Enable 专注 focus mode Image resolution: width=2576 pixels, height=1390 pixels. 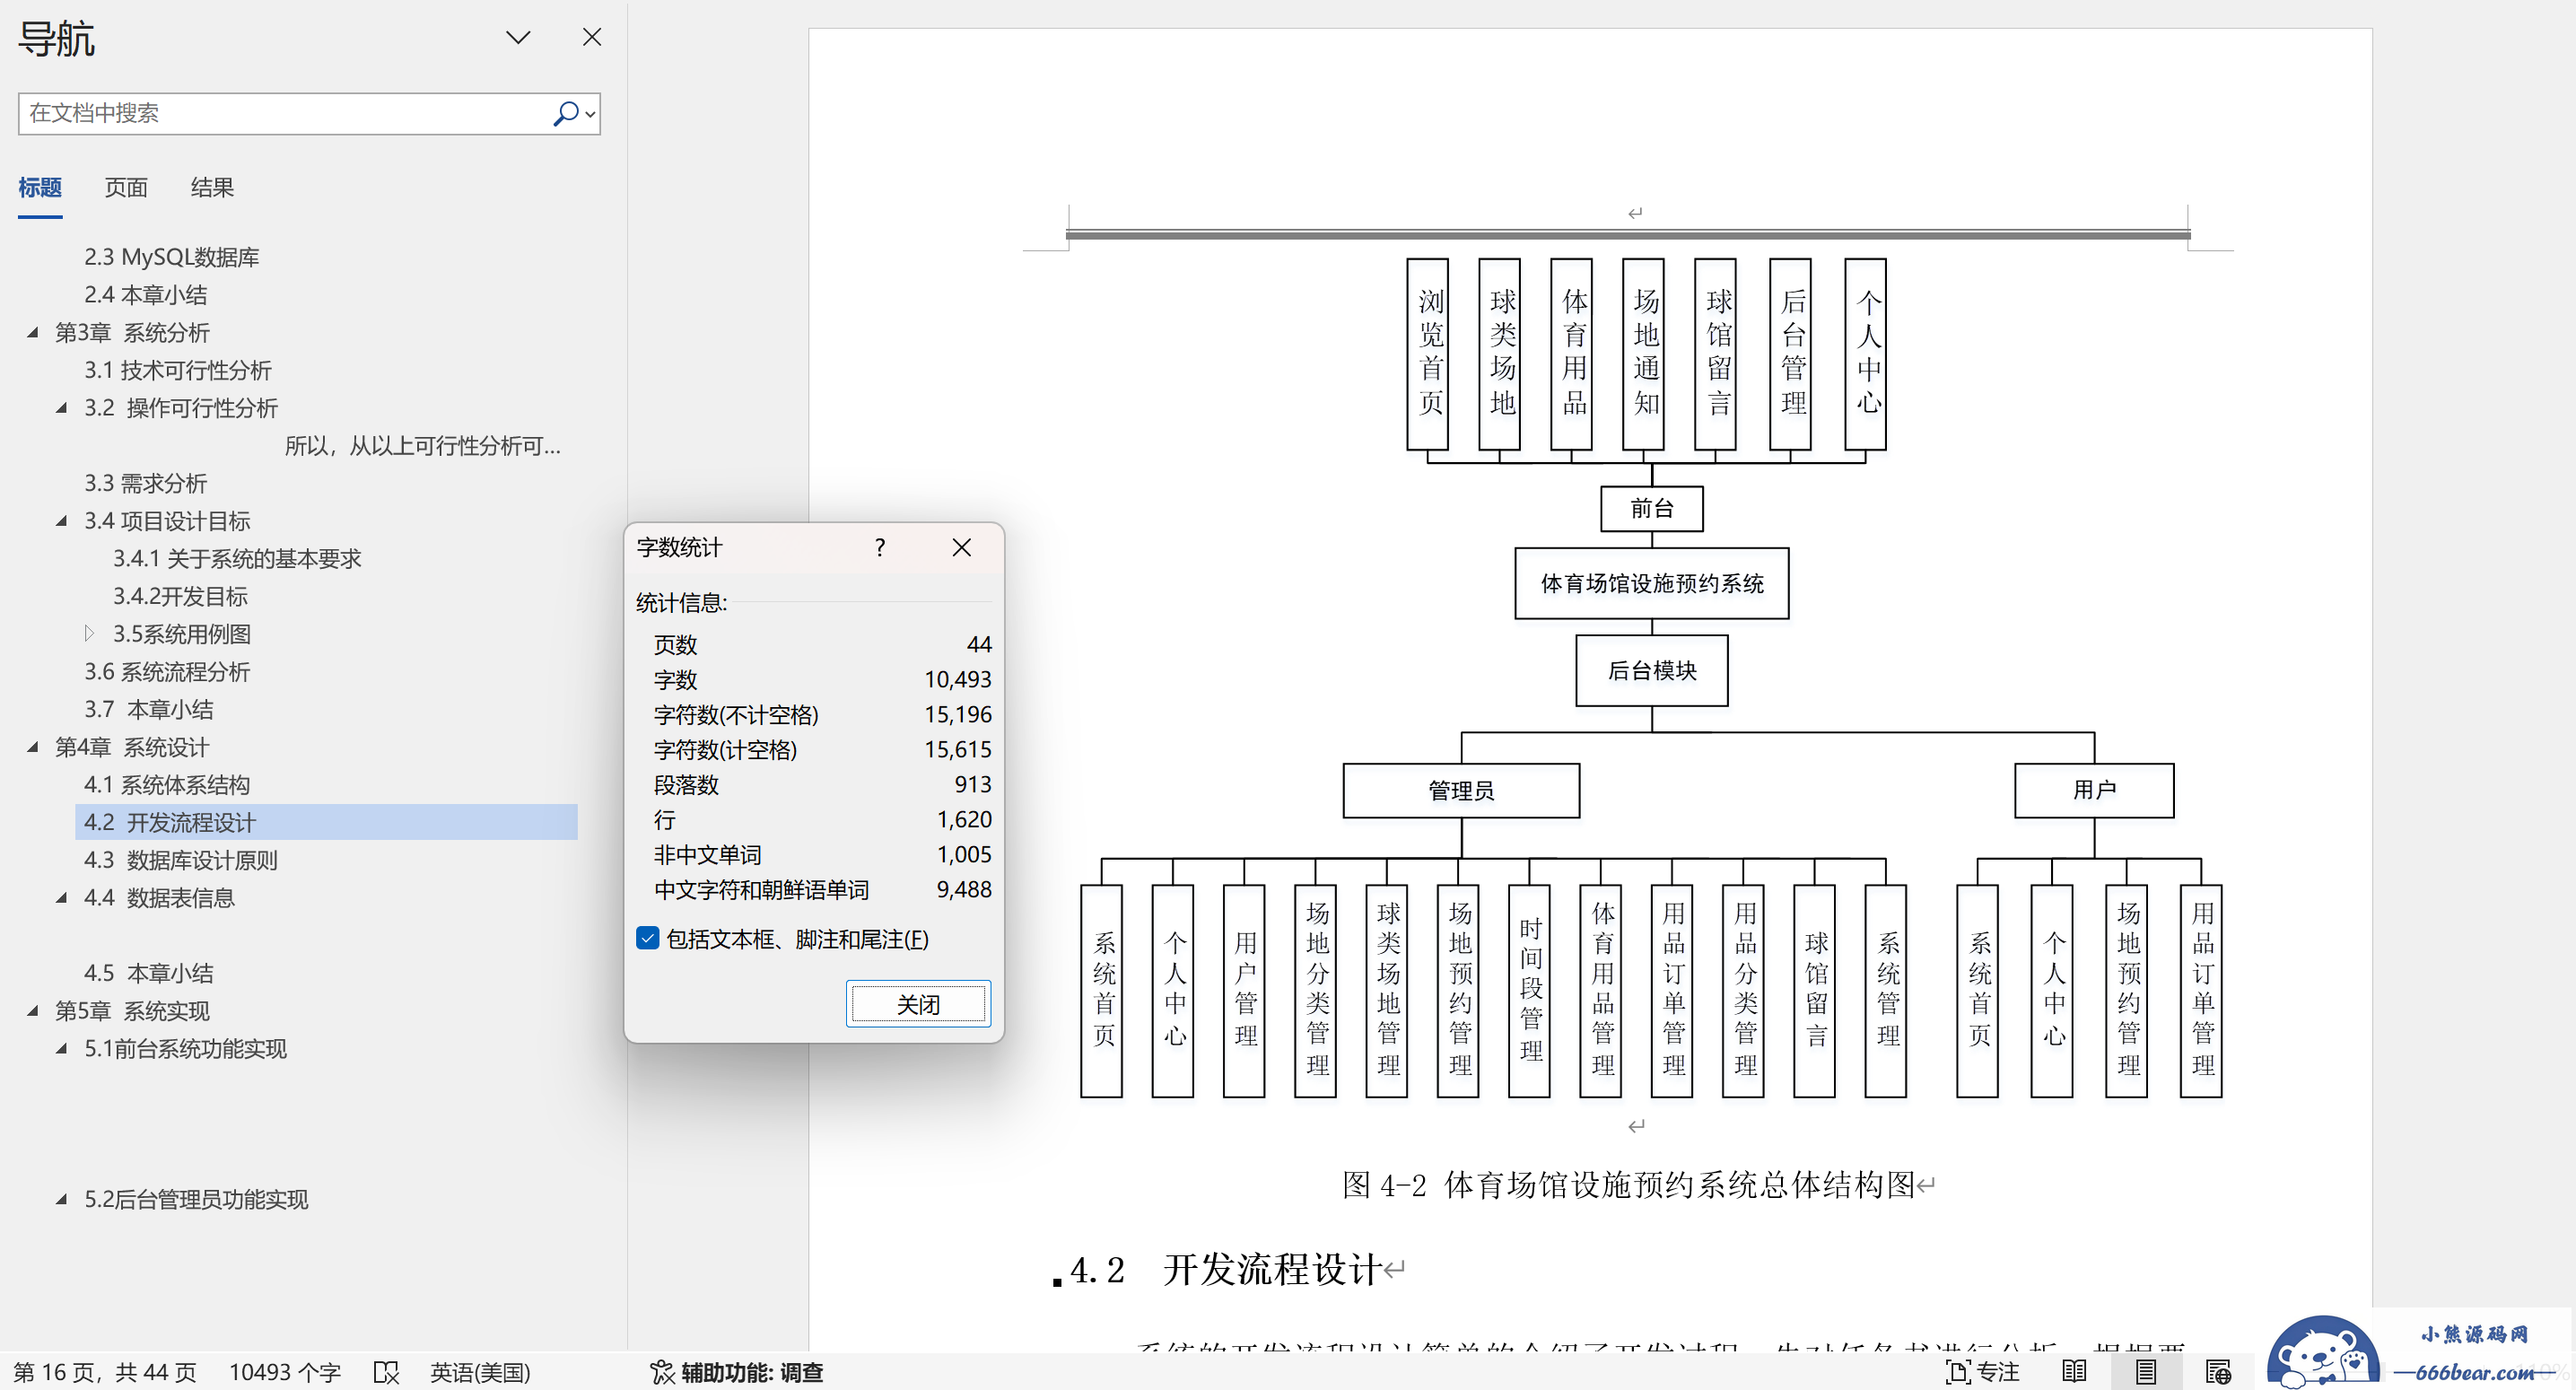click(x=1982, y=1372)
